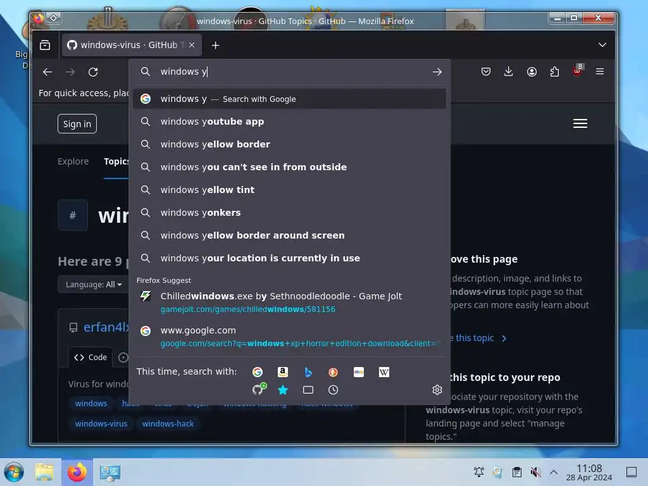Unmute audio via tray volume icon

tap(535, 471)
